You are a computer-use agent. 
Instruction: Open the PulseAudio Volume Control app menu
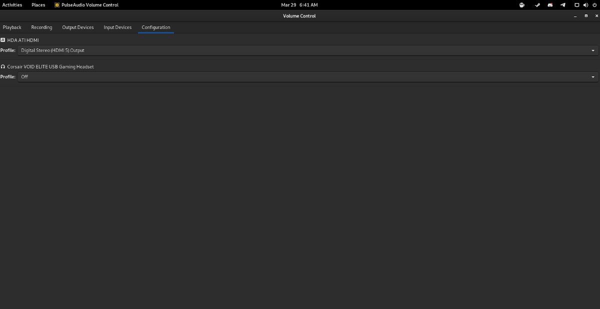[x=86, y=5]
